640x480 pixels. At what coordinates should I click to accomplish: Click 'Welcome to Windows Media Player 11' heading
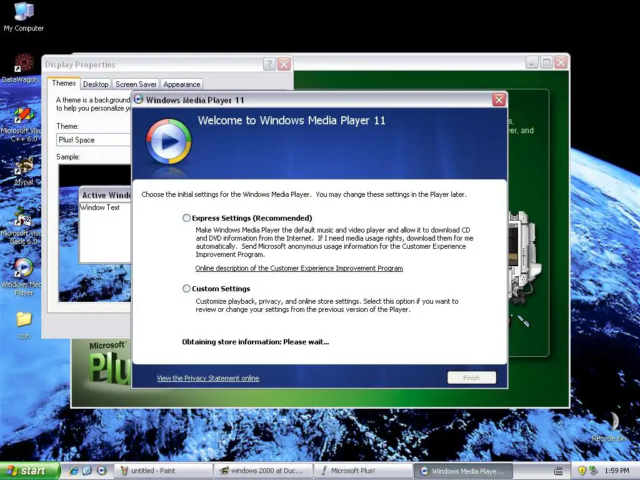click(x=291, y=121)
